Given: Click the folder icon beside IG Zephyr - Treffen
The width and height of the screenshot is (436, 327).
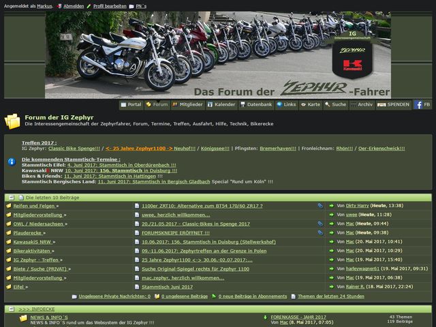Looking at the screenshot, I should [9, 260].
